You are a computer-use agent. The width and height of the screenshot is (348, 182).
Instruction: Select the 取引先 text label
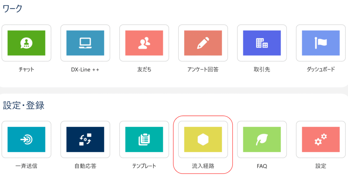pos(262,70)
